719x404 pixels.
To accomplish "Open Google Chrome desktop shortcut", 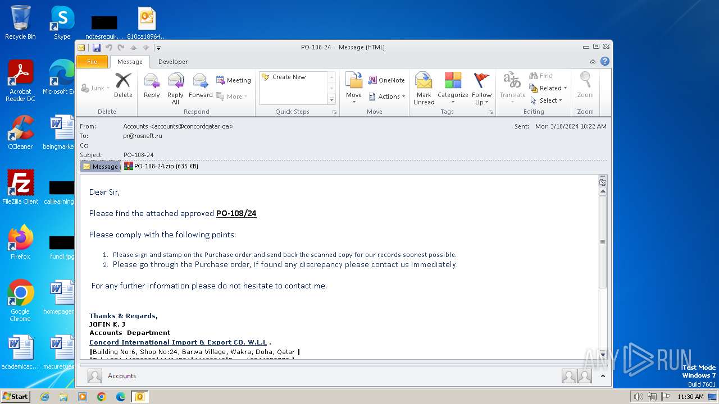I will click(x=20, y=301).
